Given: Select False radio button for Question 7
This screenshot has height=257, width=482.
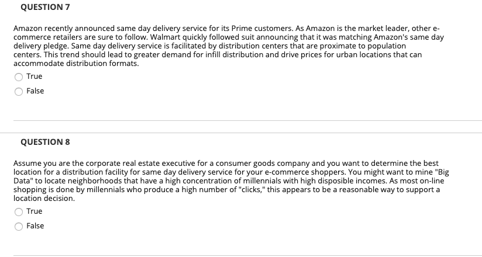Looking at the screenshot, I should 19,91.
